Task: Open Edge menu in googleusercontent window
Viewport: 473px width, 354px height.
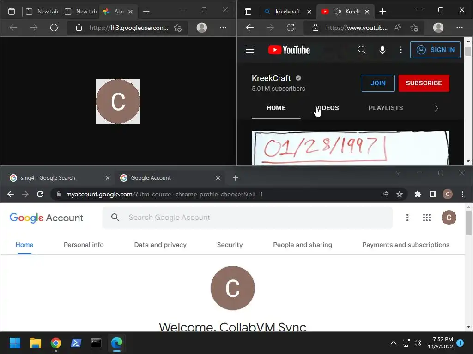Action: [223, 28]
